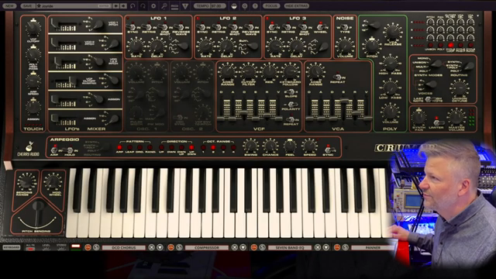Click the SYNTH MODES selector knob
This screenshot has width=496, height=279.
[436, 64]
